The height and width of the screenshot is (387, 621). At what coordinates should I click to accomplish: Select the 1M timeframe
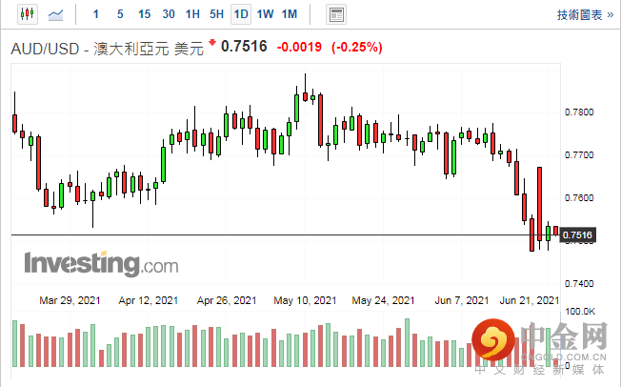point(290,14)
